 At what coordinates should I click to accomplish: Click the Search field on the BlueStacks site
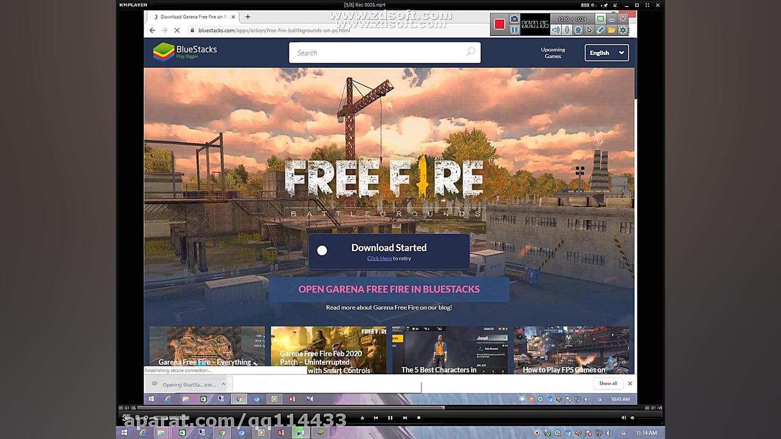[x=384, y=52]
